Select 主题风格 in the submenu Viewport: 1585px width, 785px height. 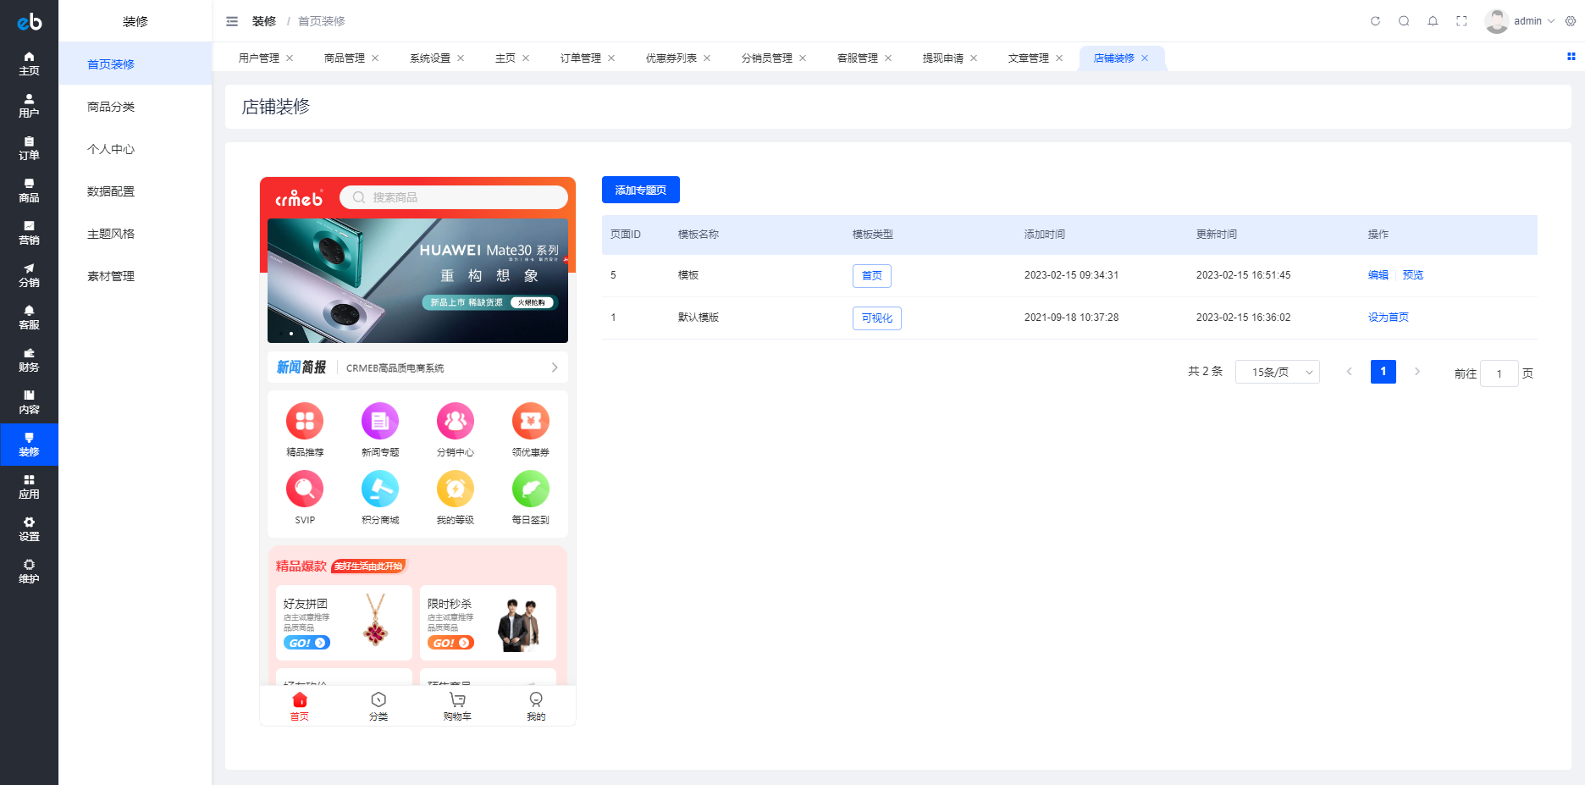[135, 233]
